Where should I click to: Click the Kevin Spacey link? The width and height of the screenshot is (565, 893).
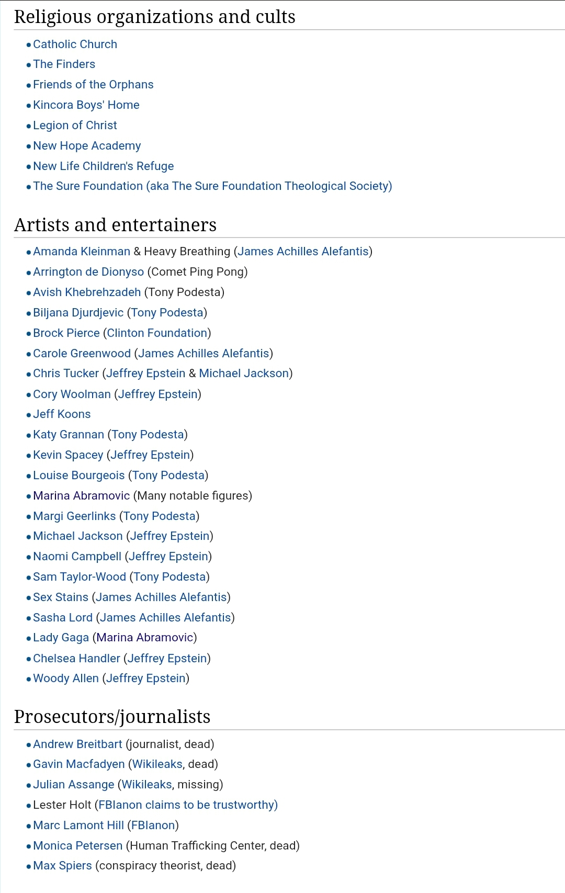68,455
